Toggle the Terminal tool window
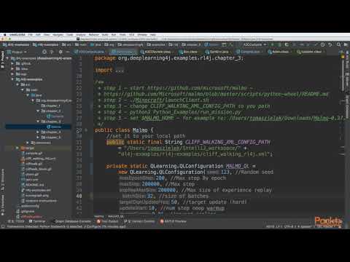The image size is (350, 262). (x=37, y=221)
